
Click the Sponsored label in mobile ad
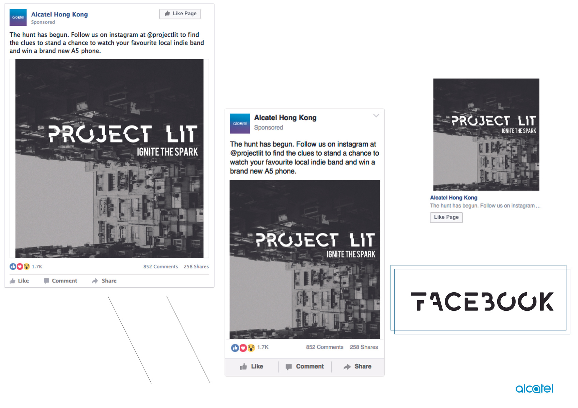[269, 128]
